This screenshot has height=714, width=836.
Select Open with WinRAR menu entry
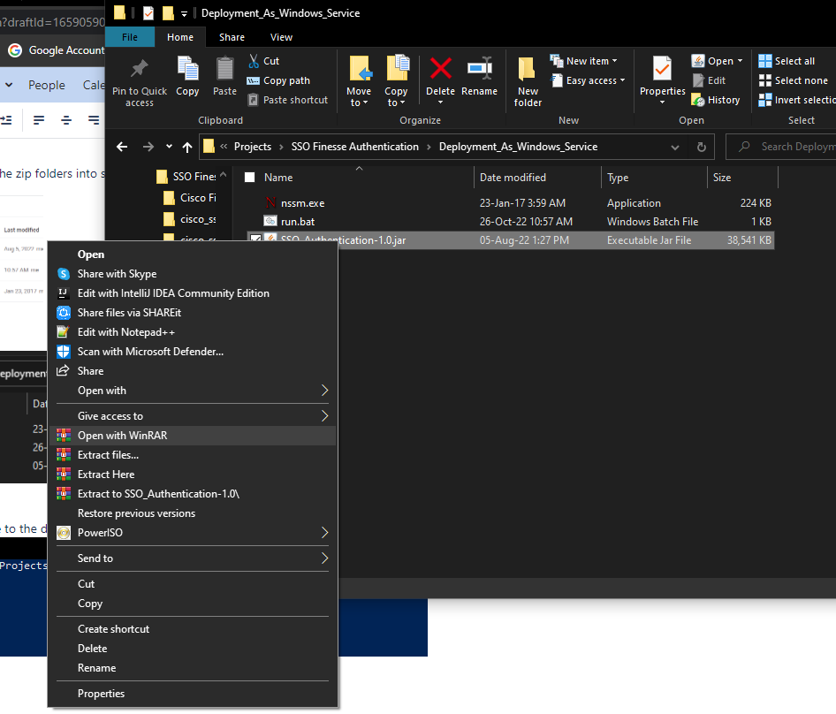[x=122, y=436]
